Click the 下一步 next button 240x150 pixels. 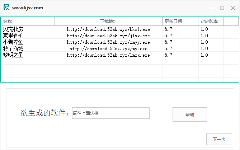coord(219,139)
